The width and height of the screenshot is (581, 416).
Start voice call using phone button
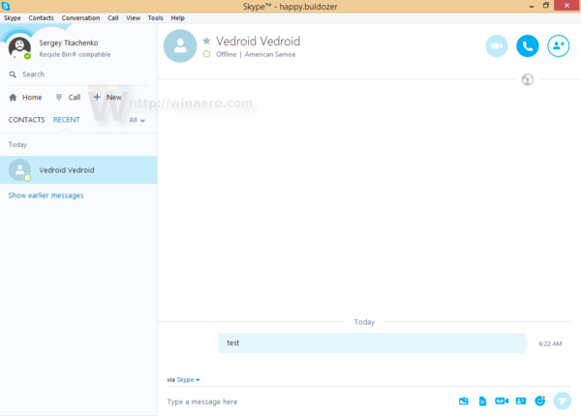528,45
